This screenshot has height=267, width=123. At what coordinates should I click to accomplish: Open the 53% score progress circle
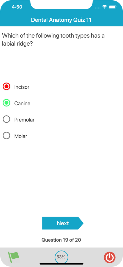pos(61,257)
